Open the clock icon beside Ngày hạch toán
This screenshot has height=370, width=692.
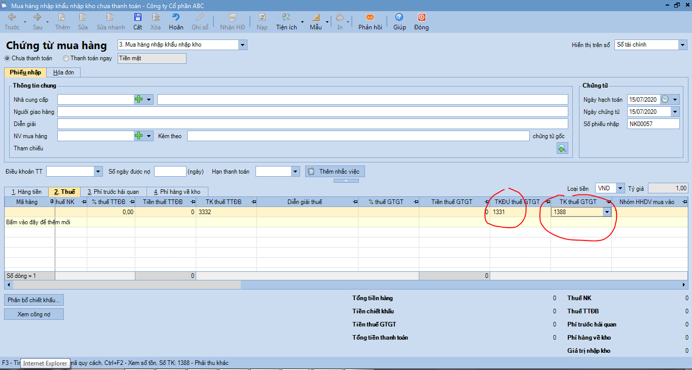[665, 99]
